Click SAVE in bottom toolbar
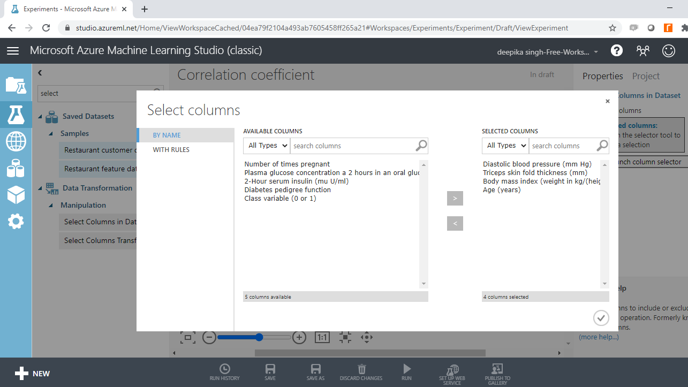The image size is (688, 387). point(270,373)
